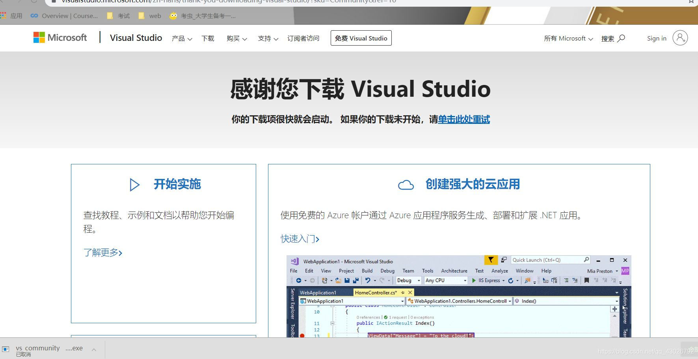Open the 快速入门 link
The height and width of the screenshot is (359, 698).
[300, 239]
